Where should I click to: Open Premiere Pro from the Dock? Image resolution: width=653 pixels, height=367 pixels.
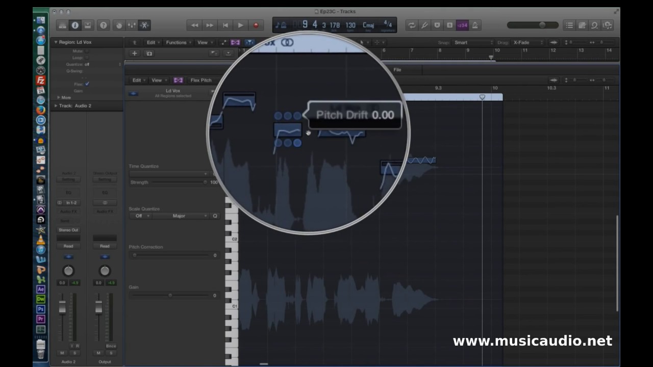[41, 319]
